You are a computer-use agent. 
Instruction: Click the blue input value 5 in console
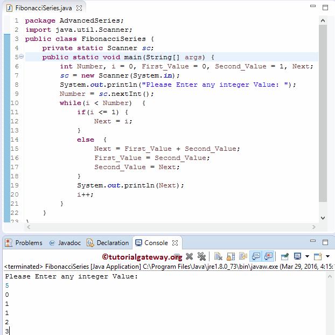(7, 285)
